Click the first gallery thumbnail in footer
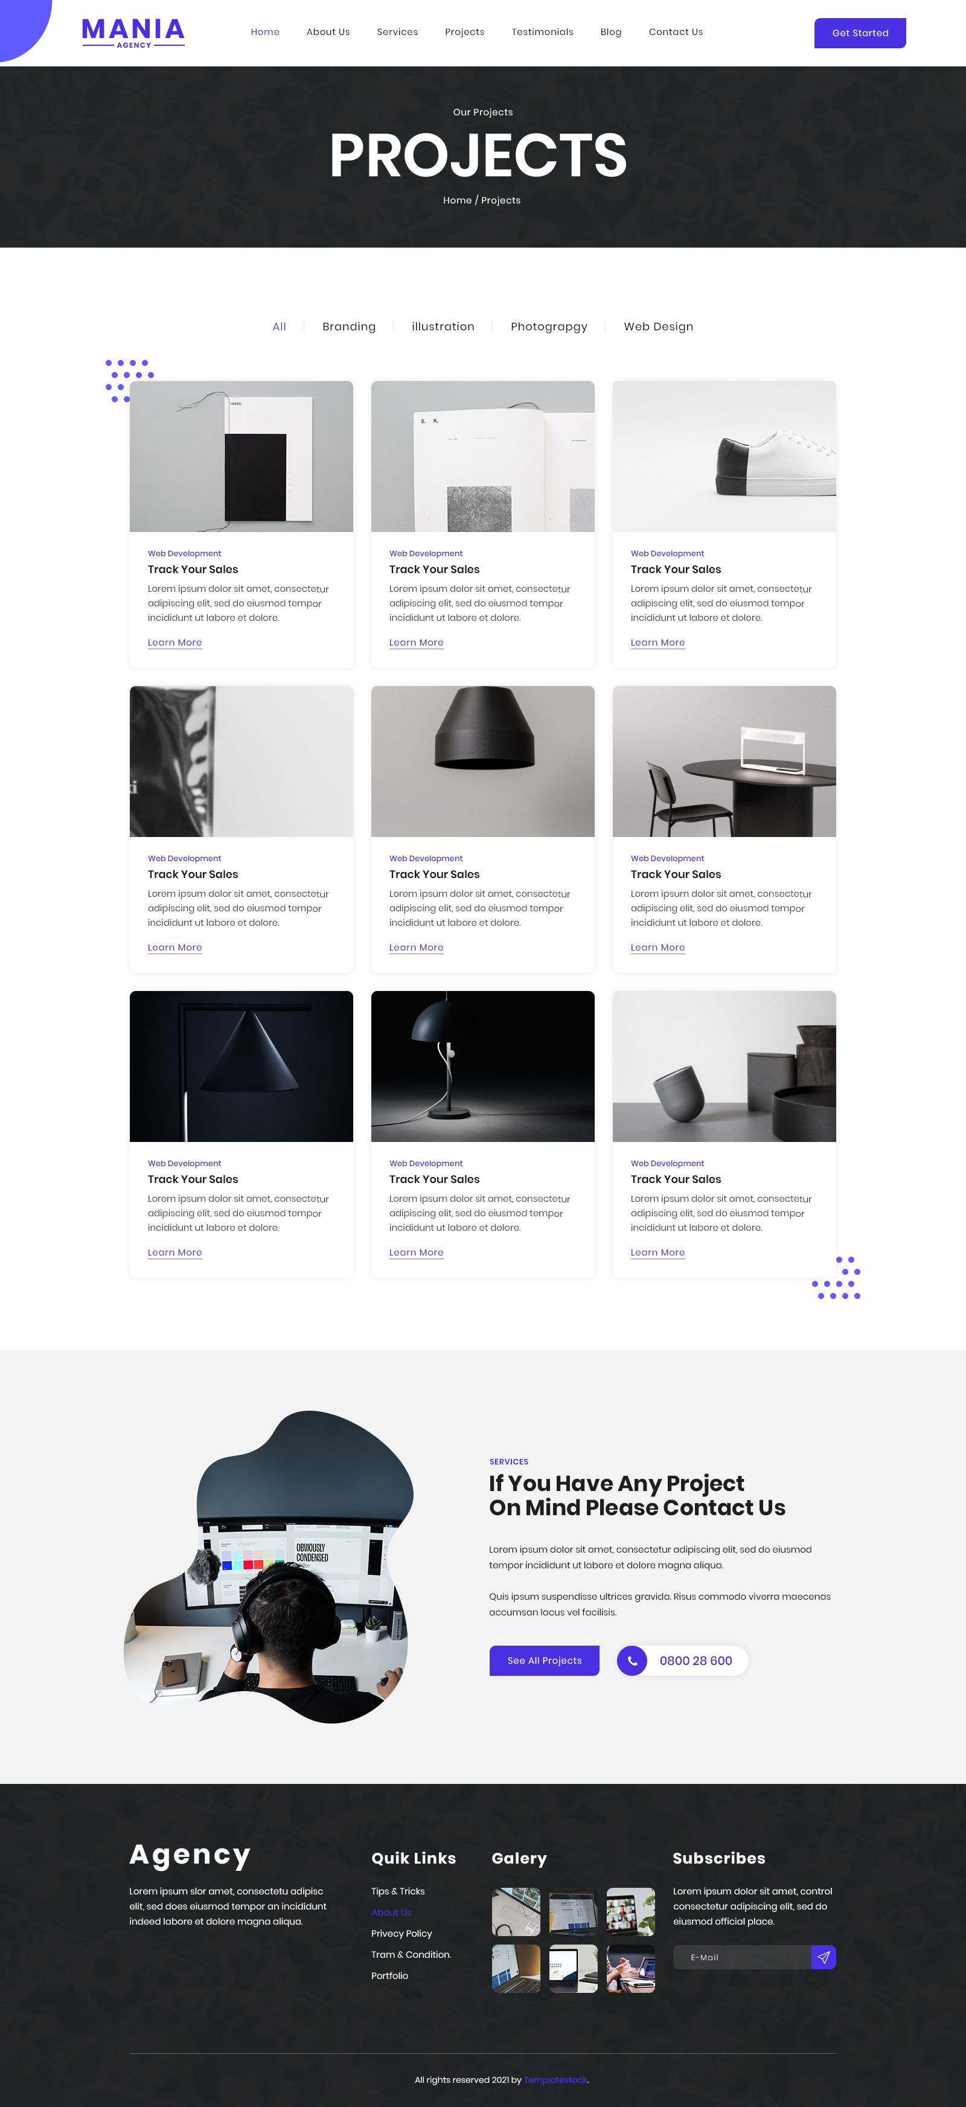This screenshot has height=2107, width=966. coord(516,1911)
